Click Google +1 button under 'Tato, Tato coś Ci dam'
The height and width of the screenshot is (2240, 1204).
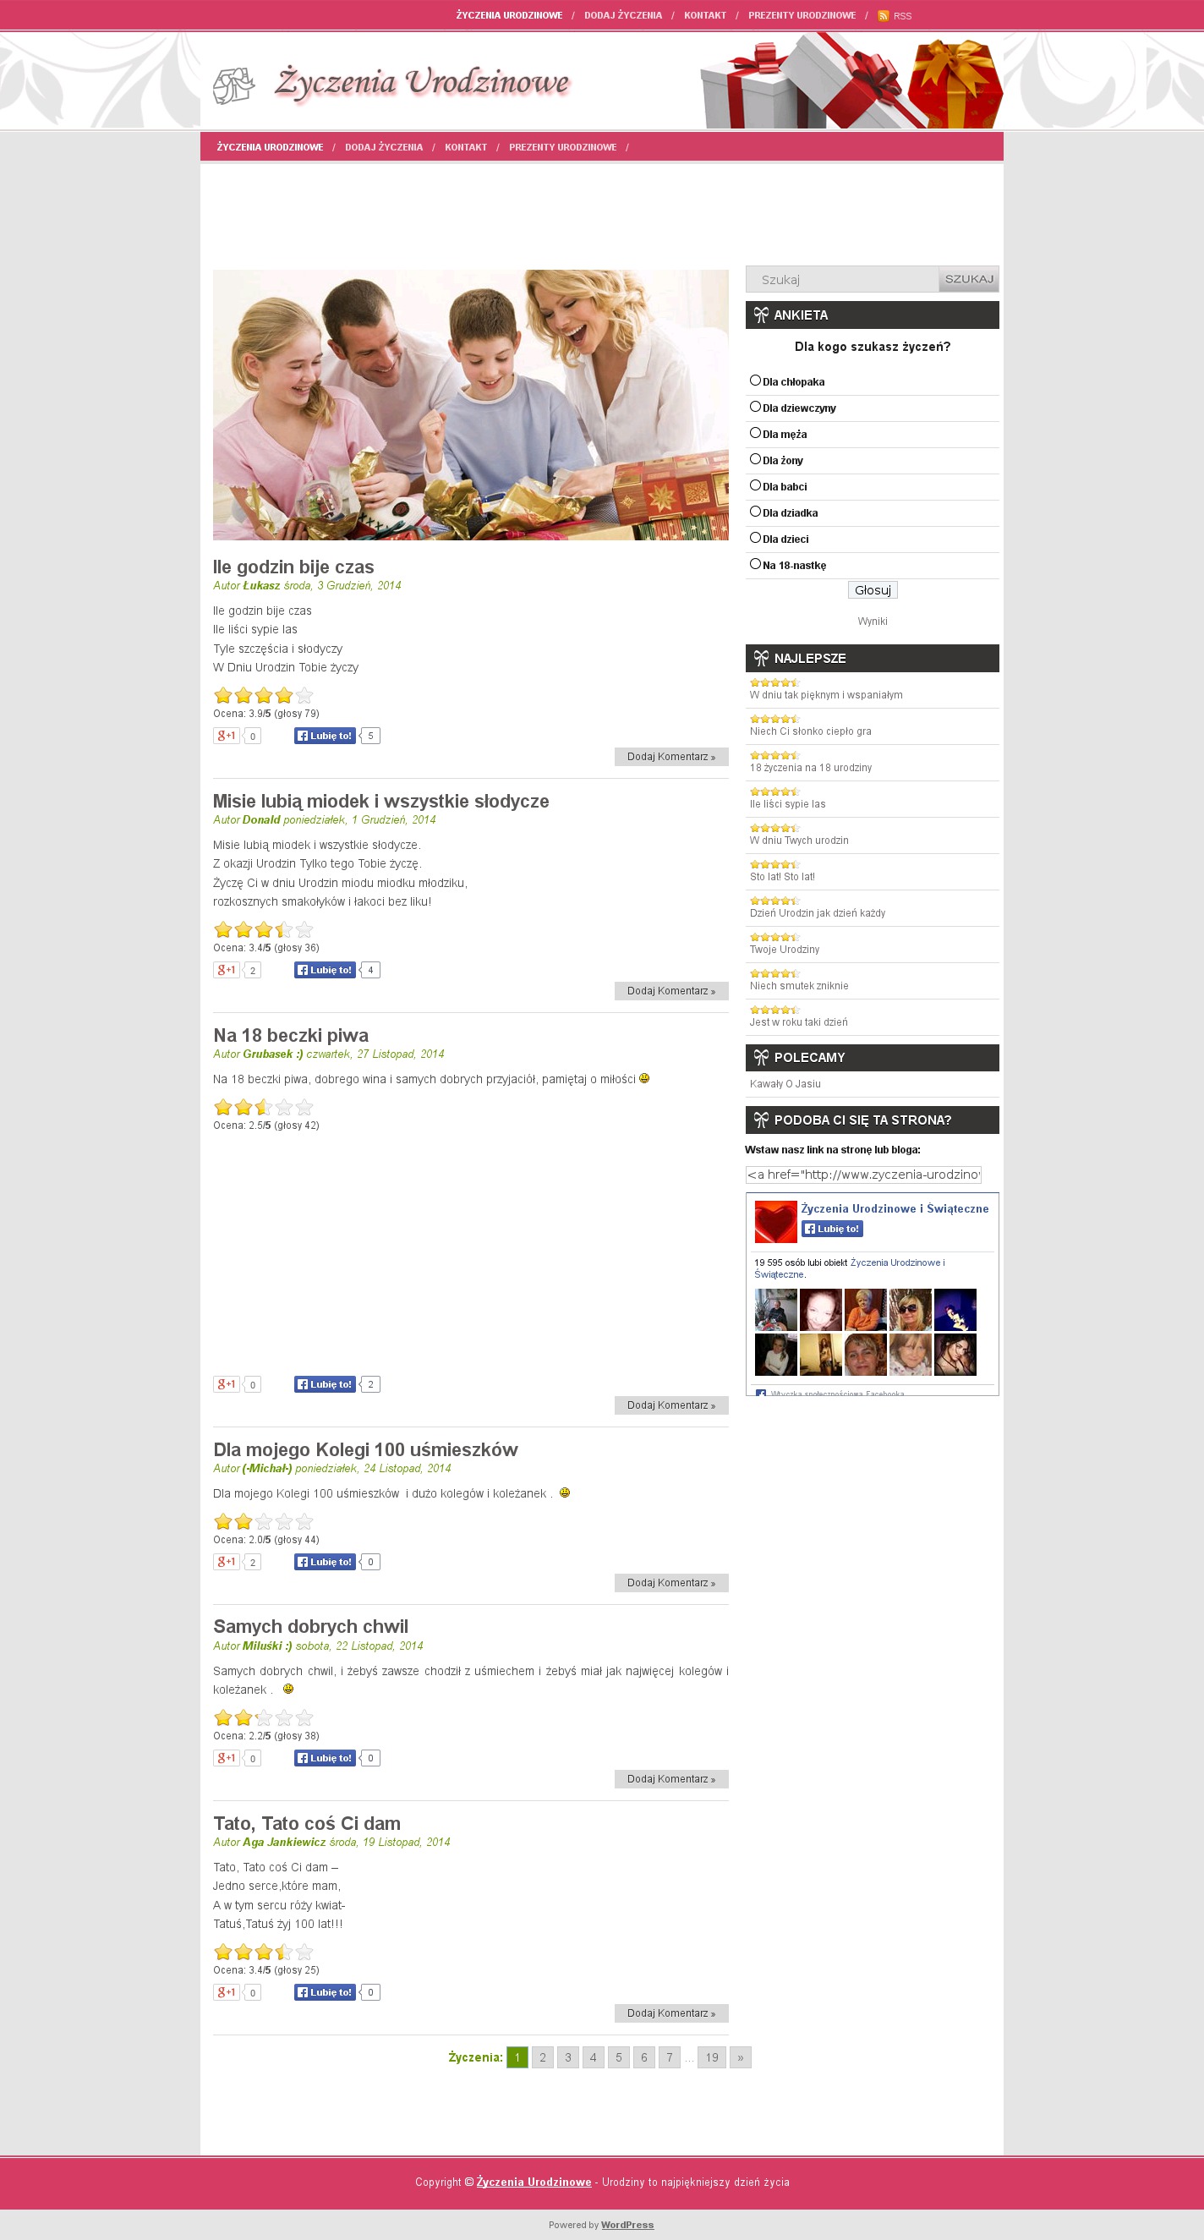(226, 1992)
